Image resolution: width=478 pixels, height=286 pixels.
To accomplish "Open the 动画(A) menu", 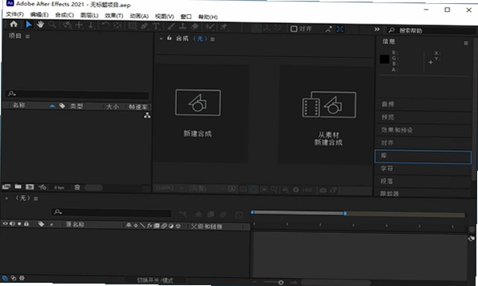I will coord(139,16).
